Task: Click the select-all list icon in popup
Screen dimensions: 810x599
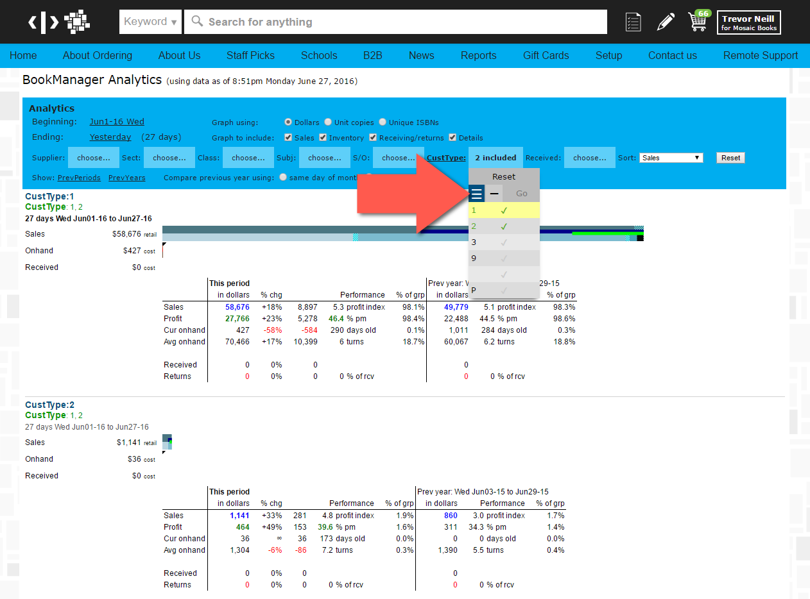Action: coord(476,193)
